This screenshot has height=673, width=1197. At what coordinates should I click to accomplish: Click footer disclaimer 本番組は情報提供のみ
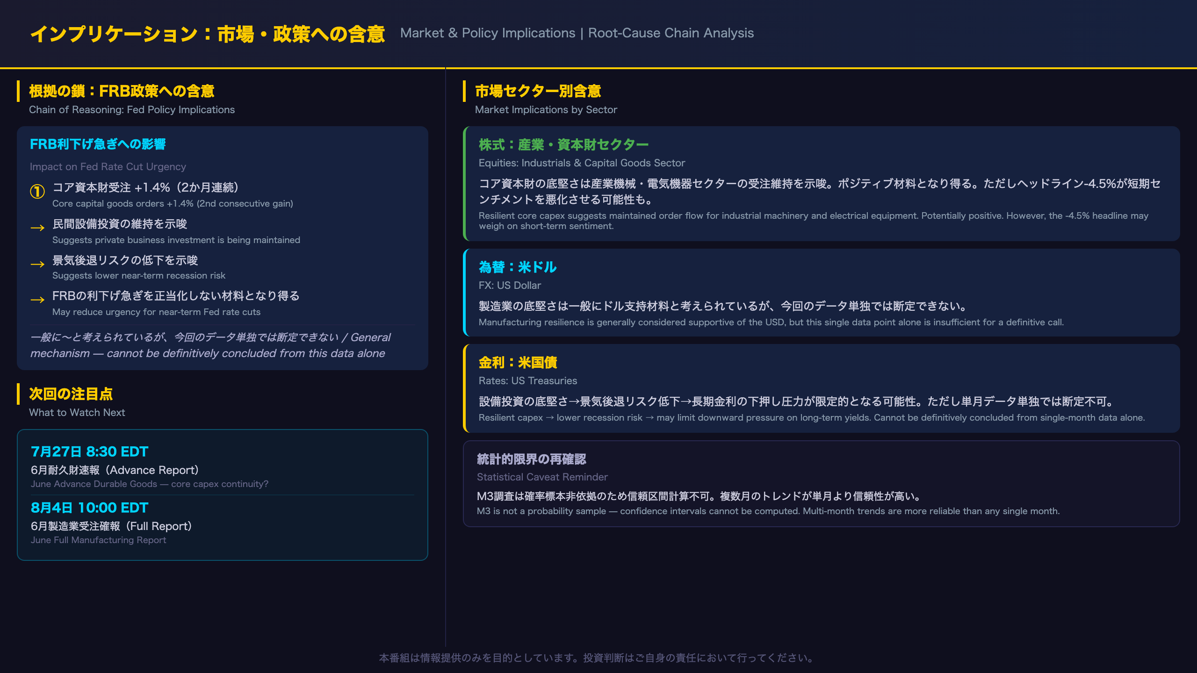(598, 658)
